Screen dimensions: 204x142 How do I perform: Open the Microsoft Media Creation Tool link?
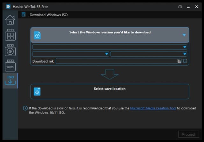click(153, 108)
